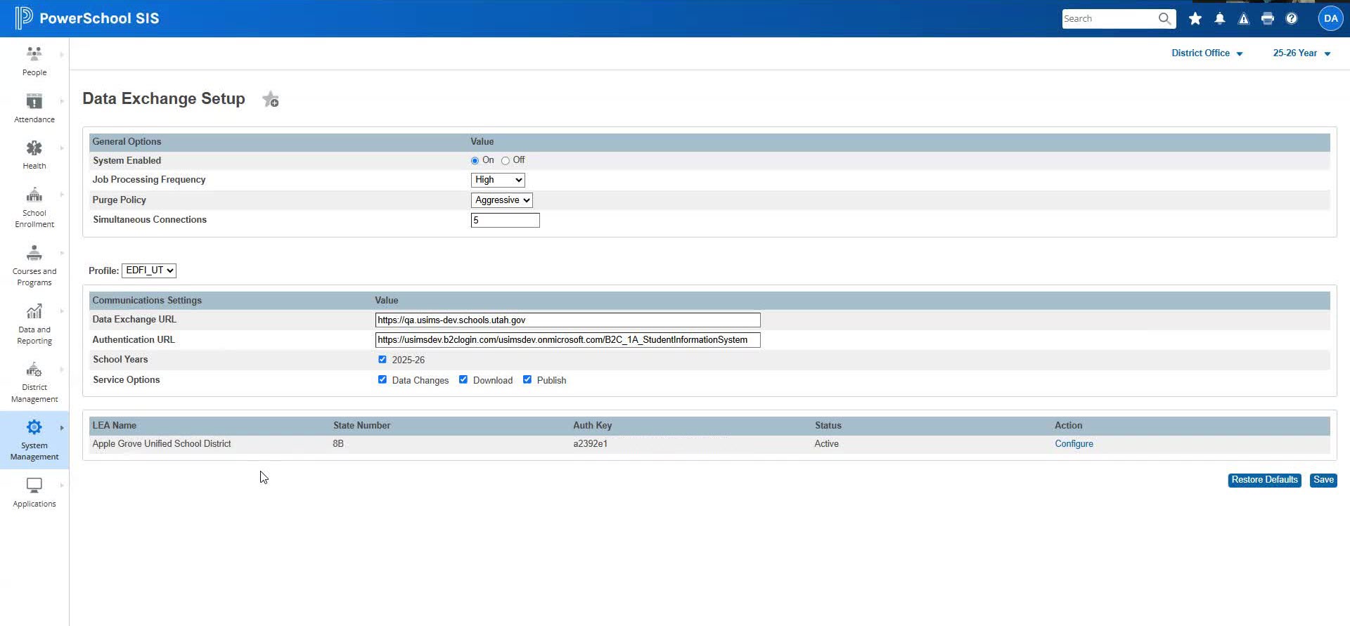1350x626 pixels.
Task: Click the LEA Name column header
Action: click(115, 426)
